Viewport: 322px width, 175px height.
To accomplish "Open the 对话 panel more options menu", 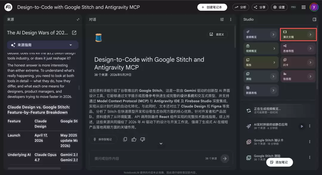I will click(x=230, y=19).
